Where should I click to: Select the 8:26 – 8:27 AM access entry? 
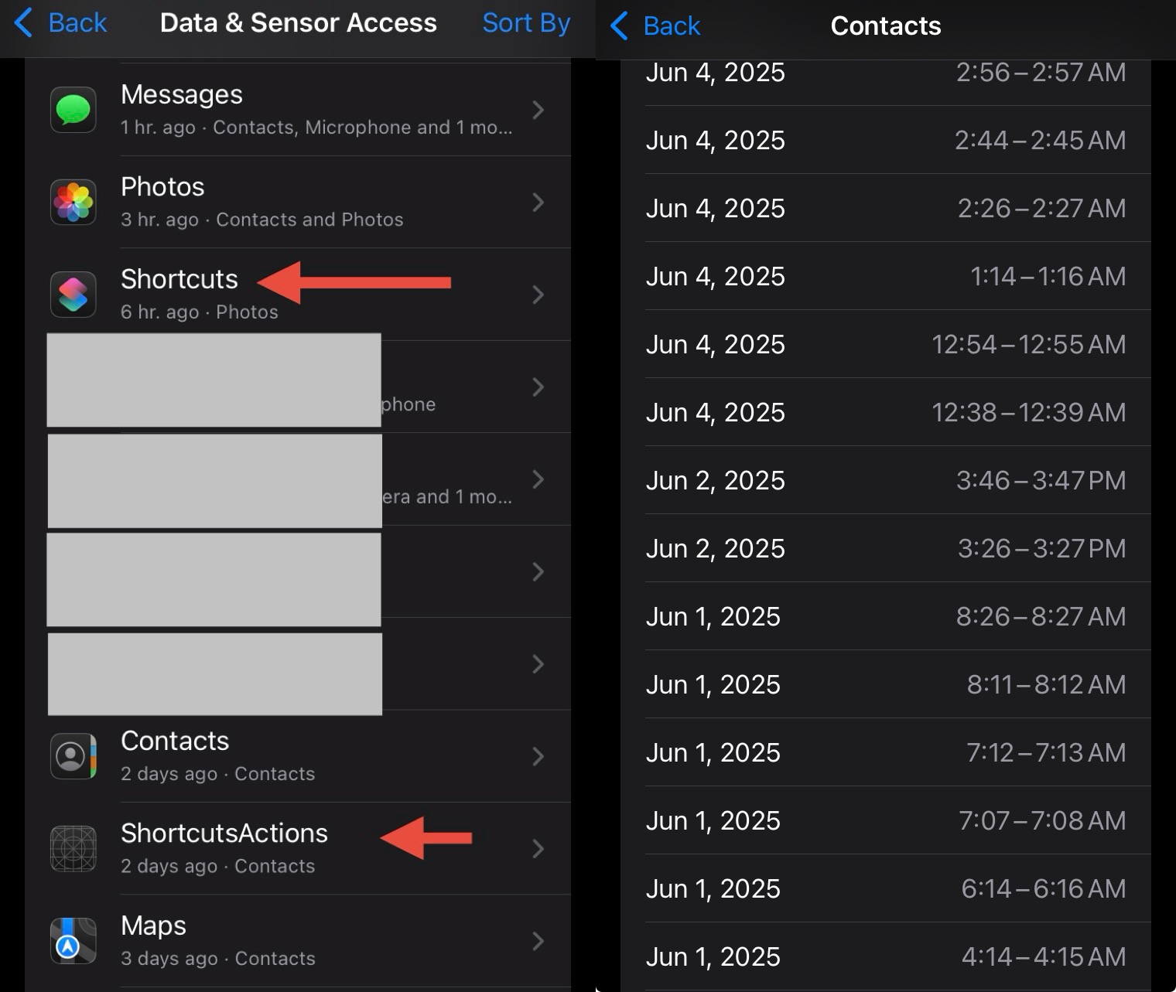(886, 616)
